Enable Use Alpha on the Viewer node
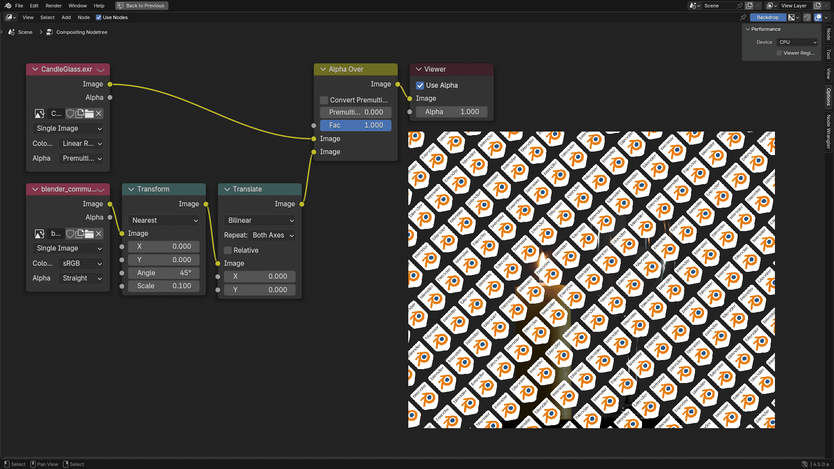Image resolution: width=834 pixels, height=469 pixels. 420,85
